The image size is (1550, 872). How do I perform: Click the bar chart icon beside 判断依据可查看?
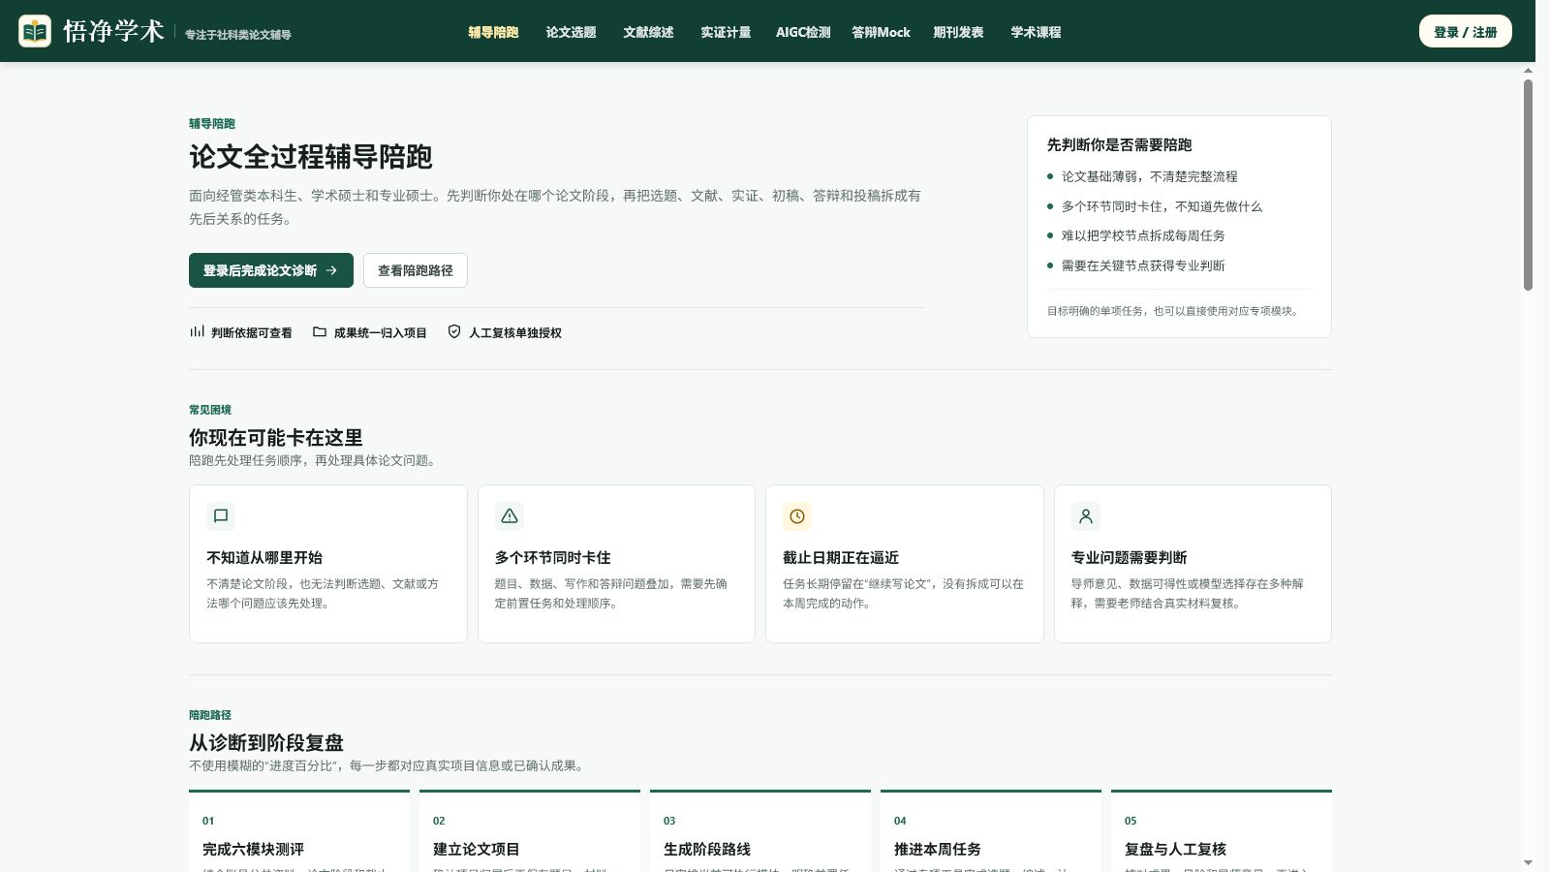pos(197,331)
